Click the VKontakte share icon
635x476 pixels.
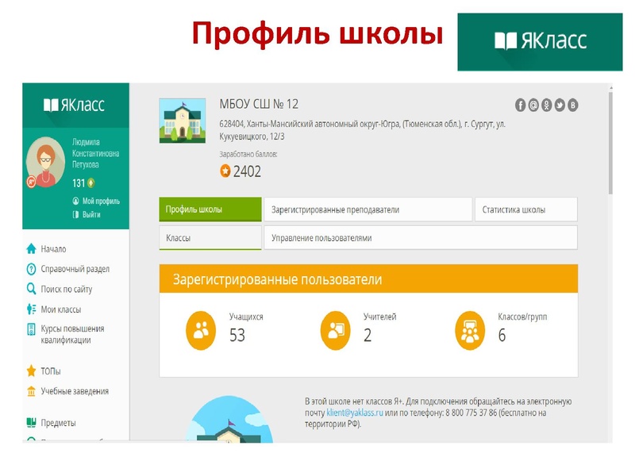(x=571, y=105)
